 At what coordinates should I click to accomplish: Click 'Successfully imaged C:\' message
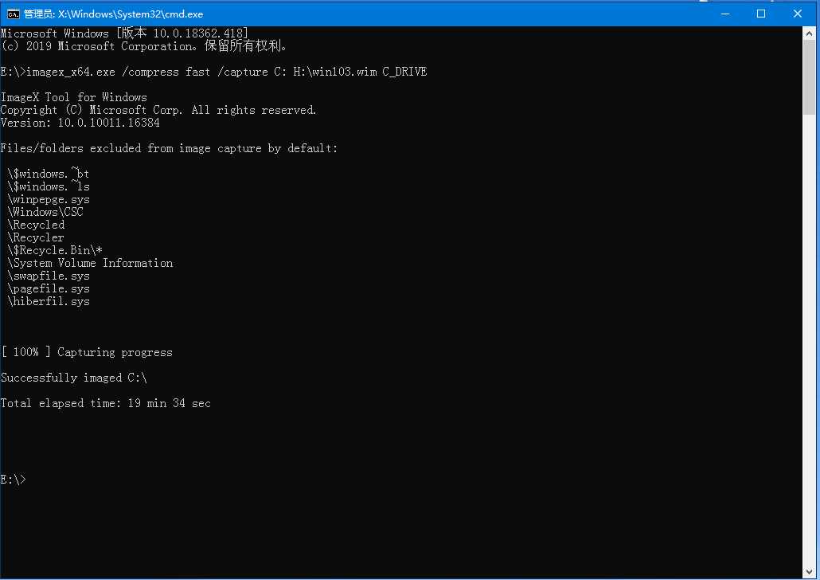[74, 378]
